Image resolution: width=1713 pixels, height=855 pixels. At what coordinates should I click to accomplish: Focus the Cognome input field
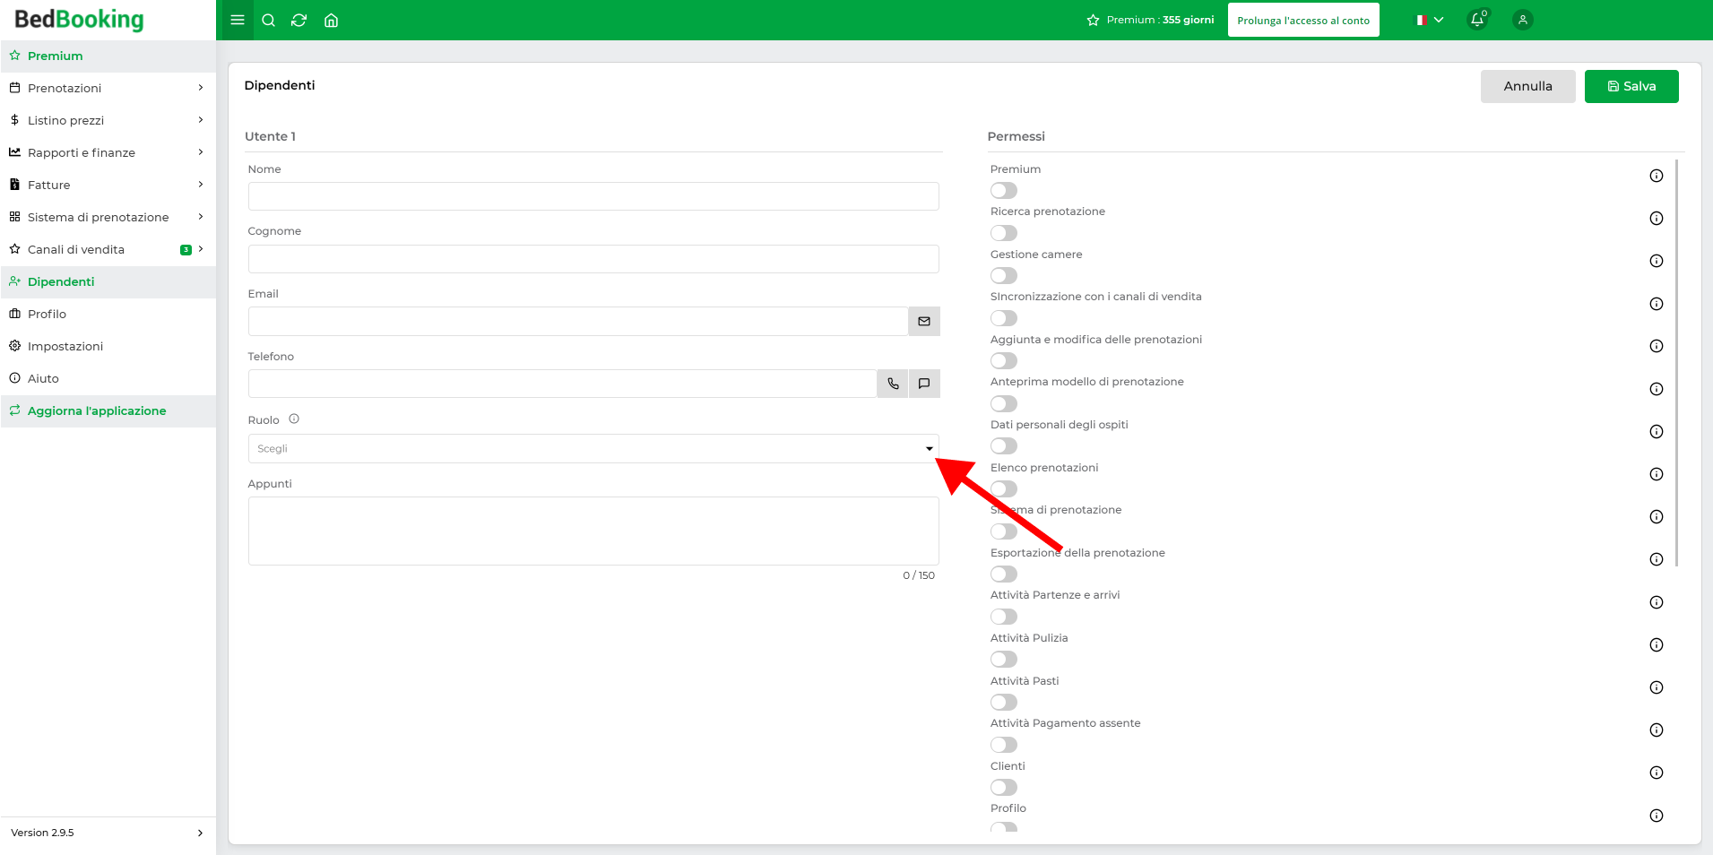[x=593, y=259]
